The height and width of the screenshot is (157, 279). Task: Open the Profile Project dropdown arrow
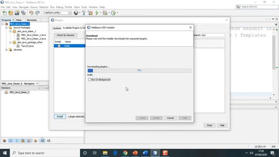tap(117, 13)
